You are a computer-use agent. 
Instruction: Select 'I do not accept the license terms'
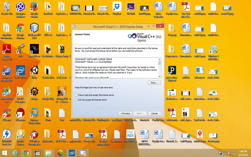76,100
